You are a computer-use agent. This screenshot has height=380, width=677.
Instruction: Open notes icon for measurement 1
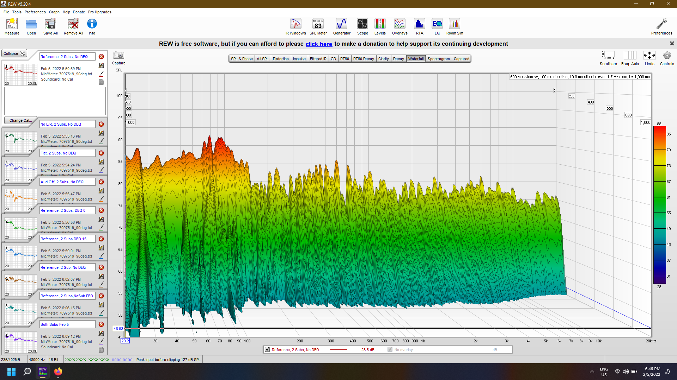[x=101, y=82]
